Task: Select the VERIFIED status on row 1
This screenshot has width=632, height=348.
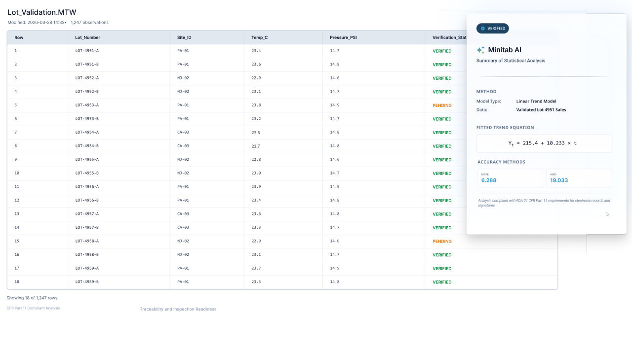Action: (442, 51)
